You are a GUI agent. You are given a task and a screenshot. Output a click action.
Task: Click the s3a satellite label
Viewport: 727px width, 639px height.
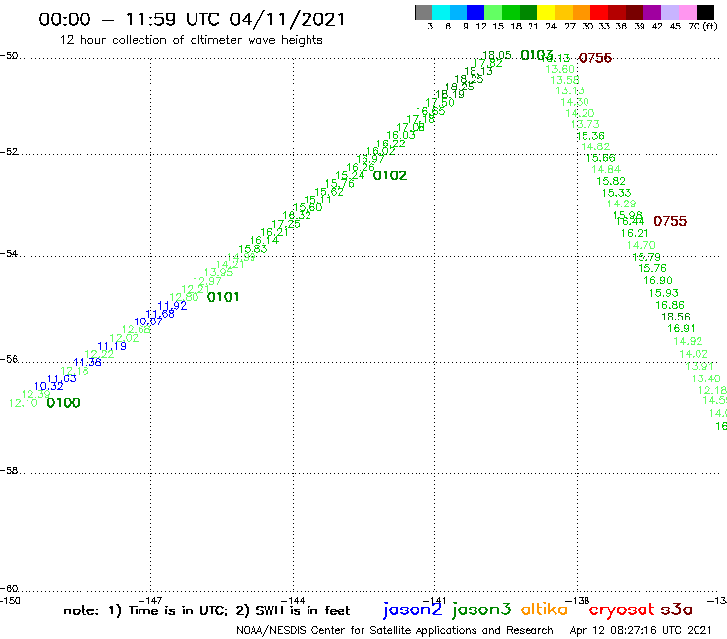676,610
